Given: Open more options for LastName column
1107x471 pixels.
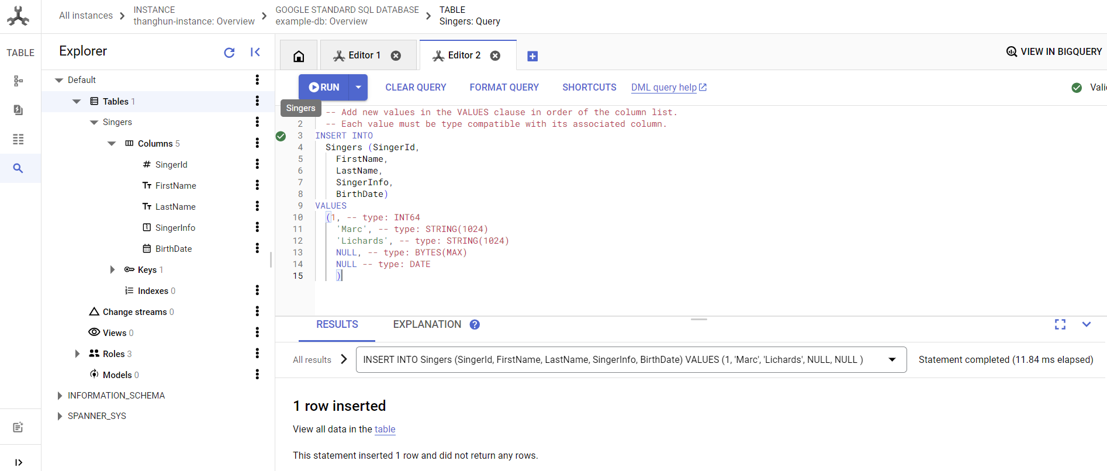Looking at the screenshot, I should tap(257, 206).
